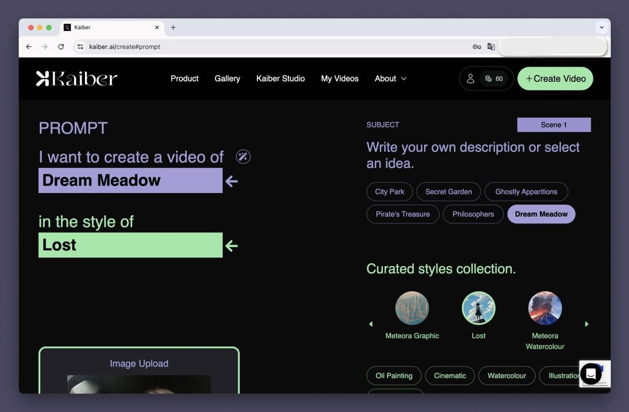
Task: Select the Oil Painting style chip
Action: 394,375
